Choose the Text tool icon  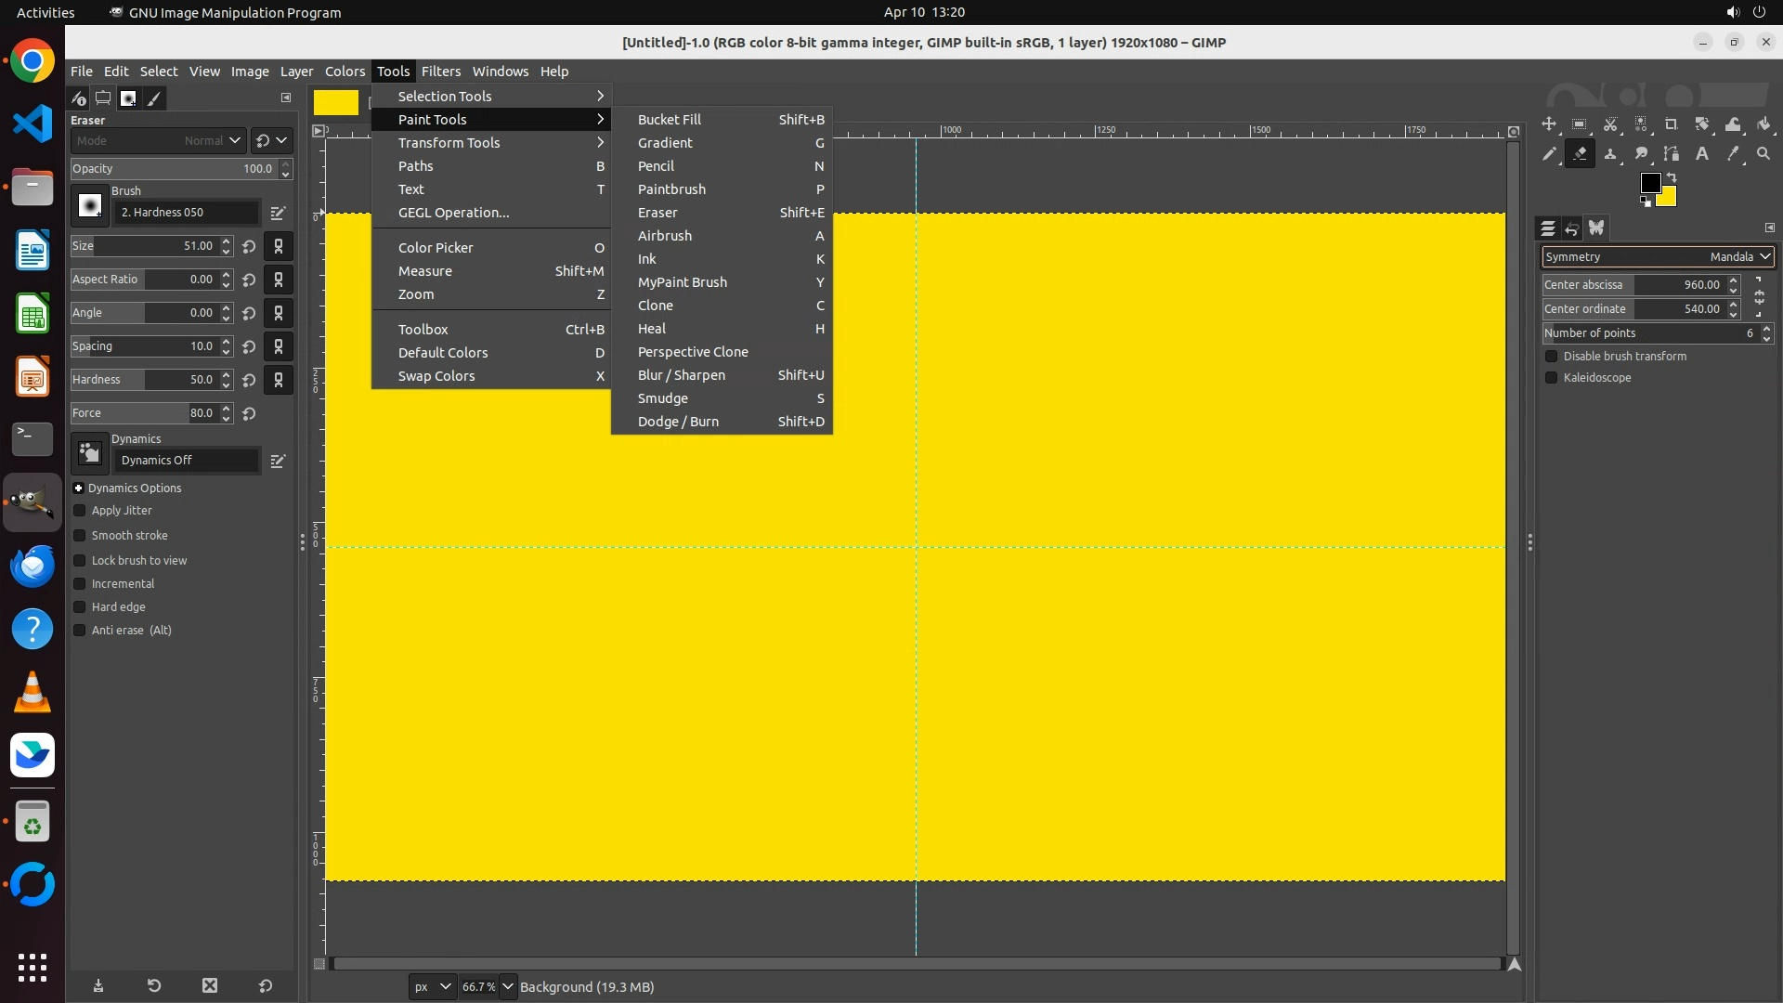pyautogui.click(x=1702, y=154)
